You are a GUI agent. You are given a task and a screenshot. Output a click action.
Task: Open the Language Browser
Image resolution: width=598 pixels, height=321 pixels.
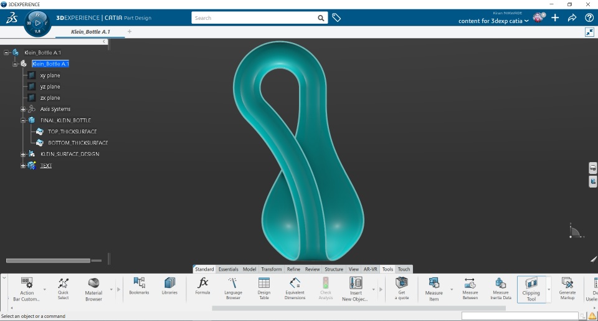pyautogui.click(x=233, y=289)
